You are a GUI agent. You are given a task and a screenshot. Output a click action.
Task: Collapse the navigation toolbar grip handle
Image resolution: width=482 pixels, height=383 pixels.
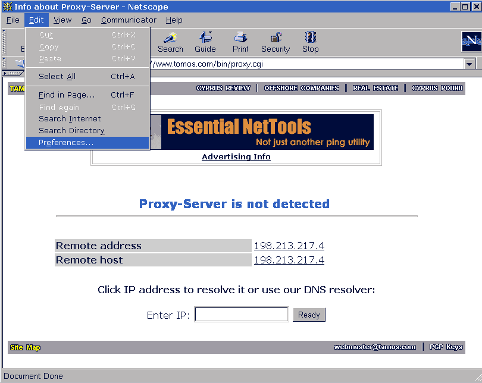[4, 42]
